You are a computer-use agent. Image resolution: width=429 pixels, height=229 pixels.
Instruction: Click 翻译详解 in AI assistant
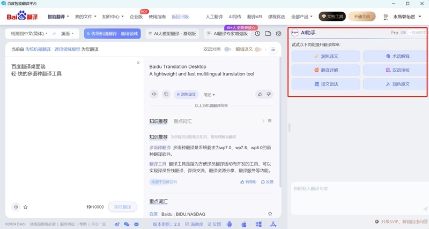pos(326,70)
